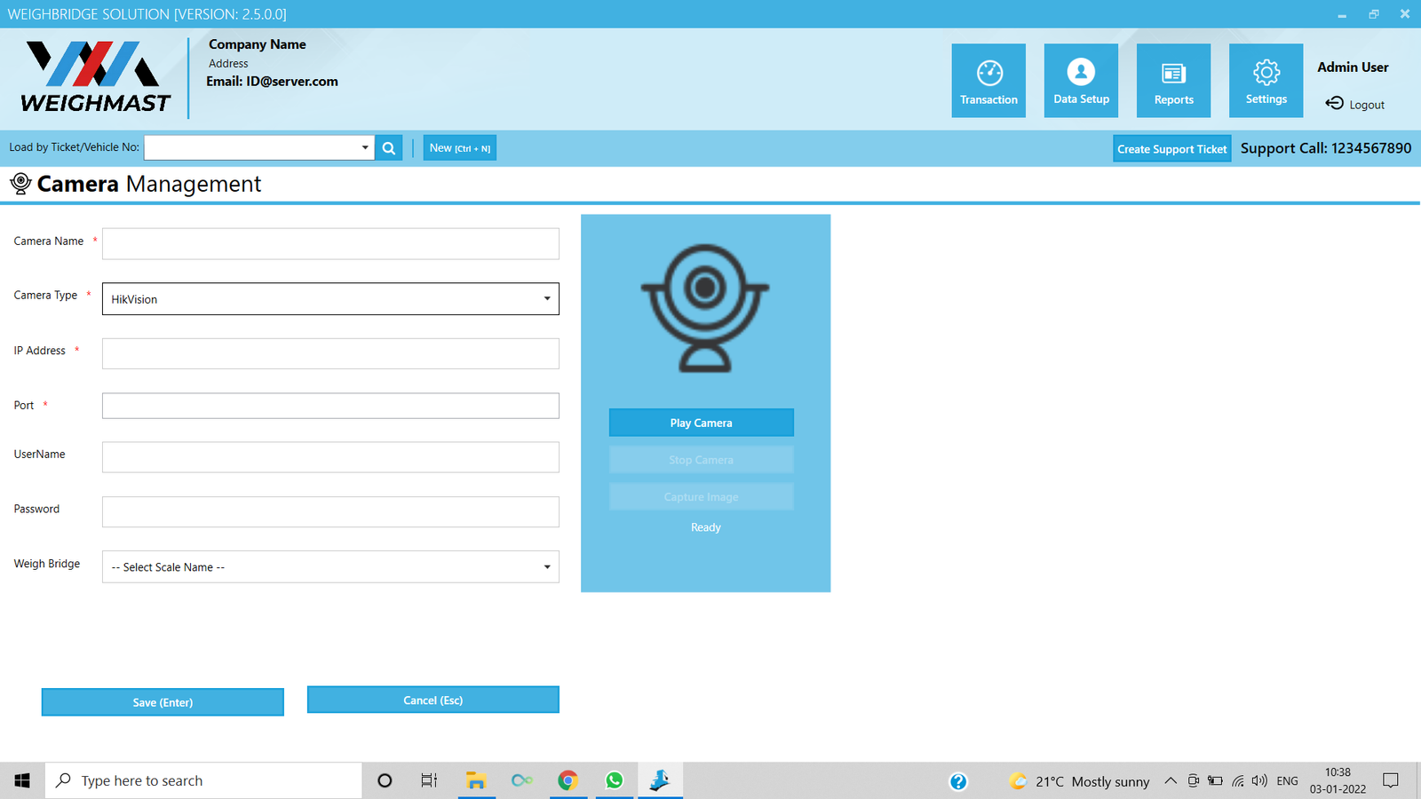Viewport: 1421px width, 799px height.
Task: Click the blue help question icon
Action: [x=957, y=781]
